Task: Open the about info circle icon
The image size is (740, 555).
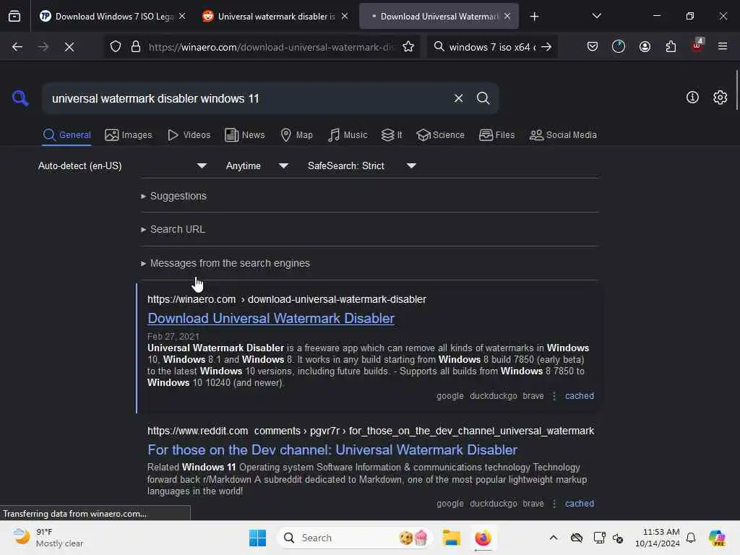Action: 692,98
